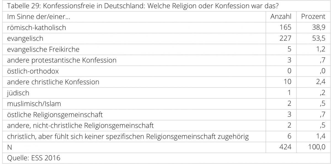
Task: Click the 'evangelische Freikirche' row label
Action: (x=43, y=49)
